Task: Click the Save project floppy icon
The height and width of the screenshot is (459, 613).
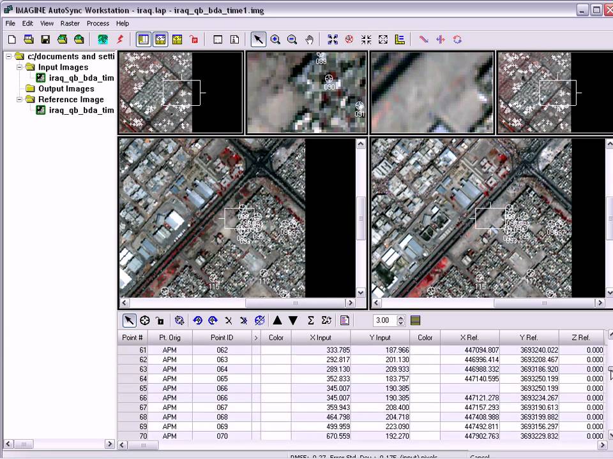Action: click(45, 40)
